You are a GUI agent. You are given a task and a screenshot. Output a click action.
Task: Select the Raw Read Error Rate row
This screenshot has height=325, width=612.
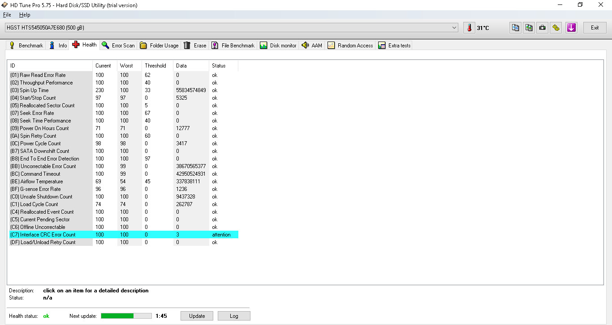[124, 75]
